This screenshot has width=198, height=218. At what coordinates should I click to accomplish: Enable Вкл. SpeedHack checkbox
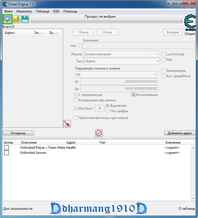pos(163,76)
